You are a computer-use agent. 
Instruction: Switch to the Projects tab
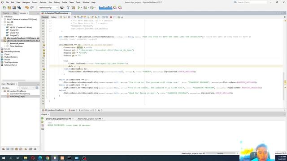tap(6, 13)
